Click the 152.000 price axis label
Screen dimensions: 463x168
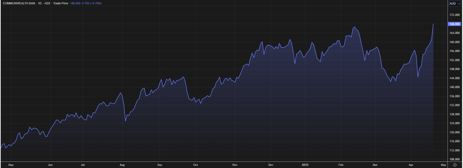(x=454, y=60)
